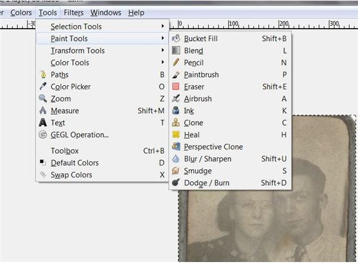This screenshot has width=358, height=268.
Task: Select the Smudge finger icon
Action: [x=176, y=171]
